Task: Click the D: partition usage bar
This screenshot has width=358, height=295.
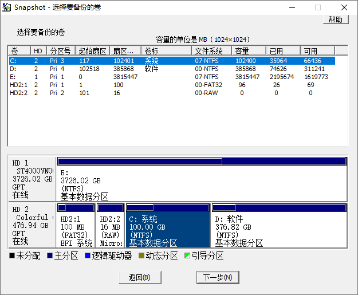Action: [x=279, y=208]
